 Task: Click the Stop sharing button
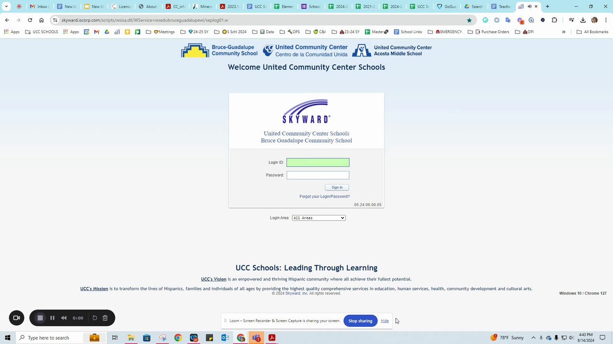(360, 321)
